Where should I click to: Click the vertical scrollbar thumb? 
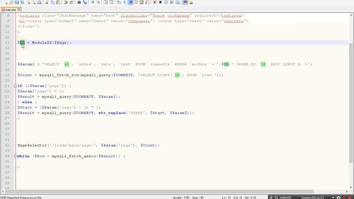pyautogui.click(x=351, y=103)
